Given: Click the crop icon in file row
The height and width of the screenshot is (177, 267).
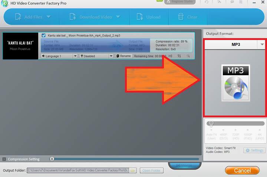Looking at the screenshot, I should 179,56.
